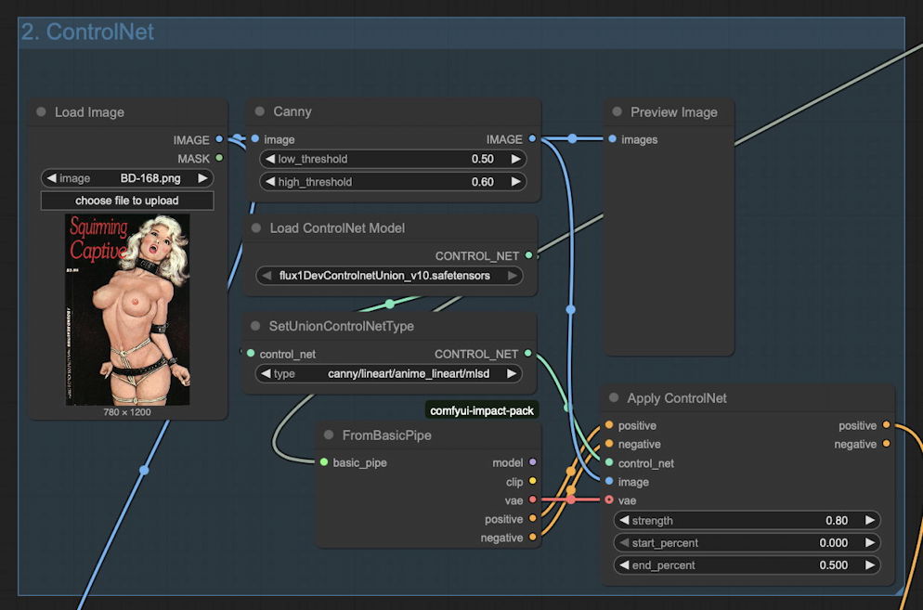Click the Preview Image images input port
923x610 pixels.
[612, 139]
